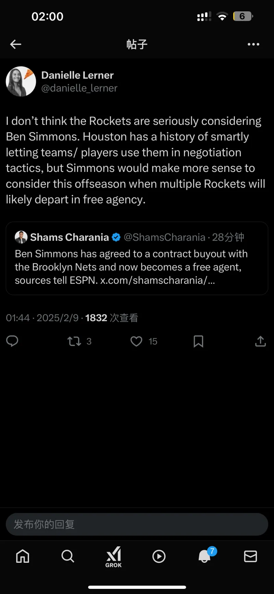This screenshot has height=594, width=274.
Task: Tap Shams Charania's small avatar
Action: click(21, 237)
